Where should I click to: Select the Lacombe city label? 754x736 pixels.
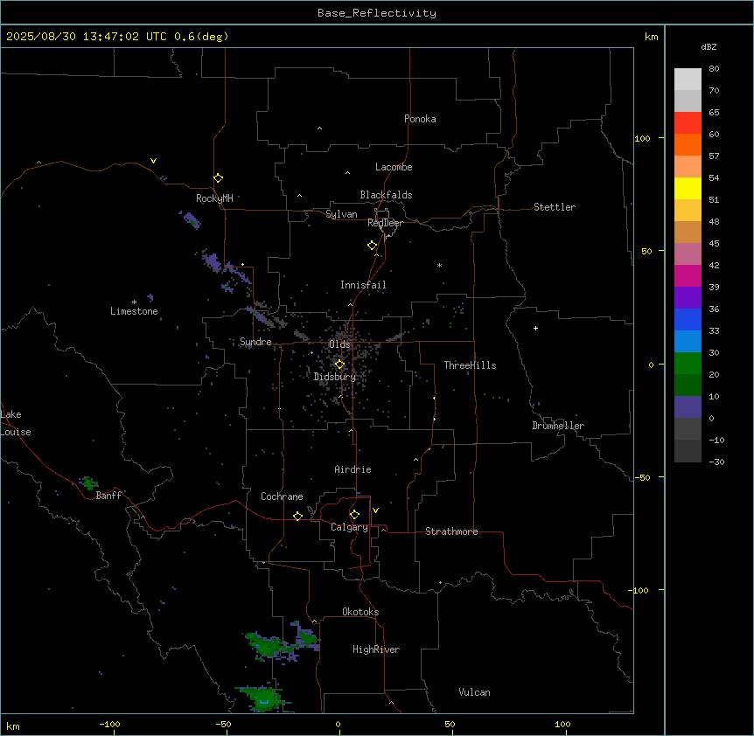pos(394,167)
